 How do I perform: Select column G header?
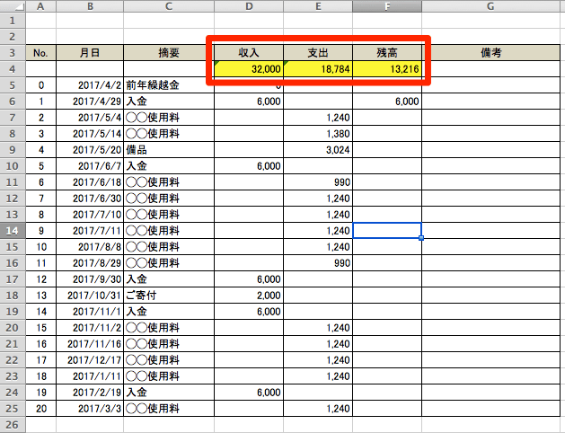[x=490, y=6]
